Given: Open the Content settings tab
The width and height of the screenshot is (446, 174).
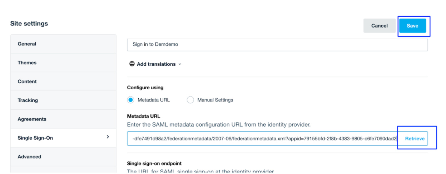Looking at the screenshot, I should 27,81.
